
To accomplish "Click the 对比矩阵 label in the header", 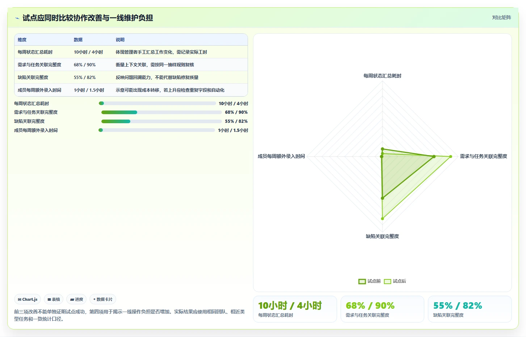I will [501, 17].
